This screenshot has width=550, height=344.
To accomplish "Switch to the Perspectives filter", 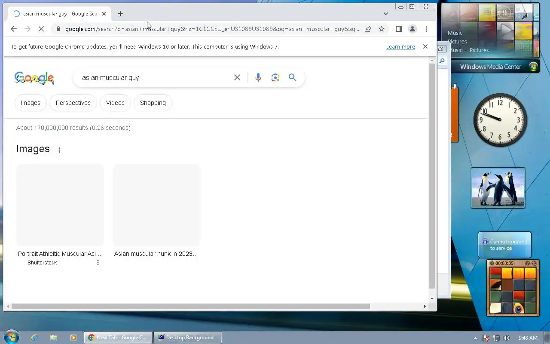I will pyautogui.click(x=73, y=103).
